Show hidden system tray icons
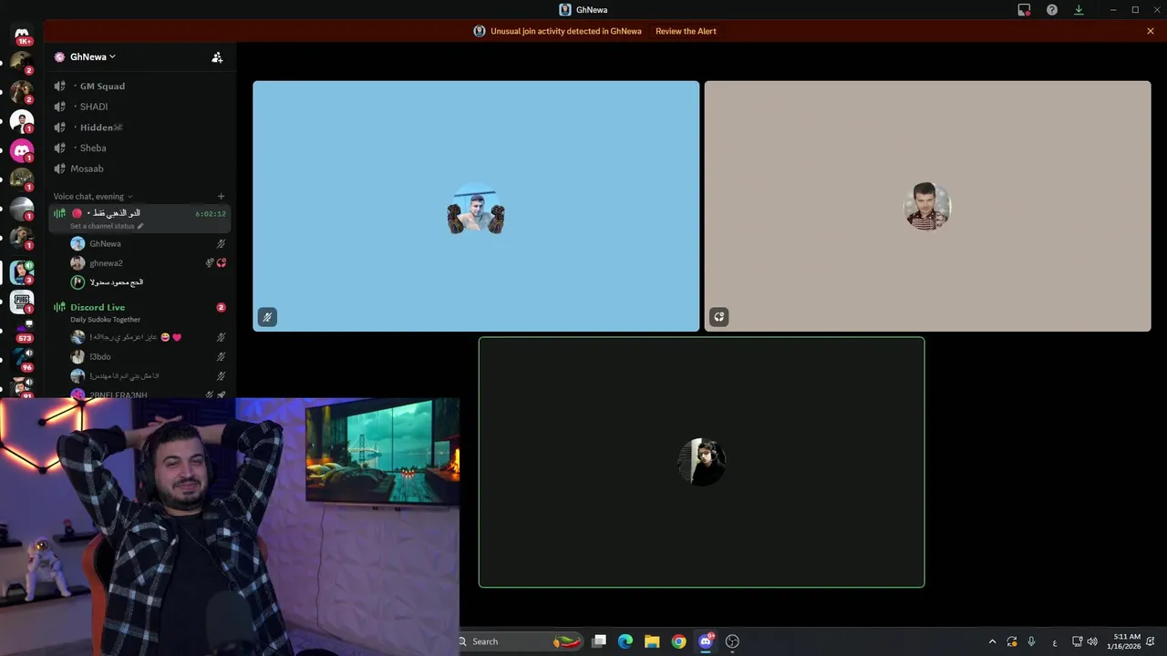Viewport: 1167px width, 656px height. [x=992, y=641]
